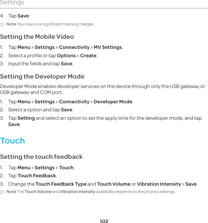Click bold Options in profile step
208x223 pixels.
(x=66, y=55)
